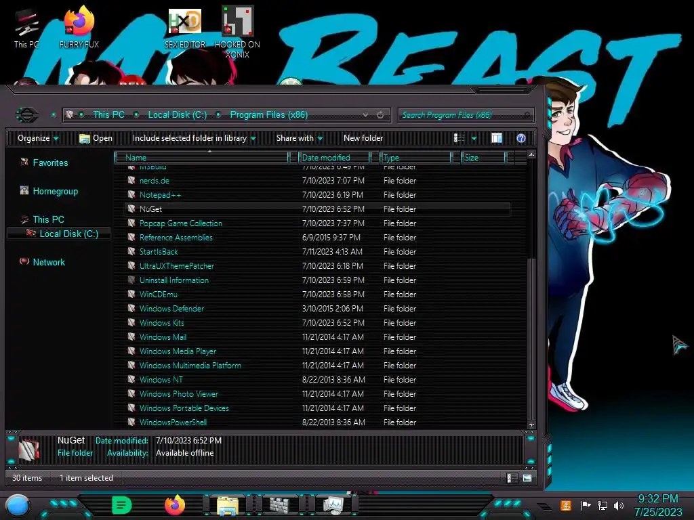Screen dimensions: 694x520
Task: Select This PC in the navigation pane
Action: pos(48,219)
